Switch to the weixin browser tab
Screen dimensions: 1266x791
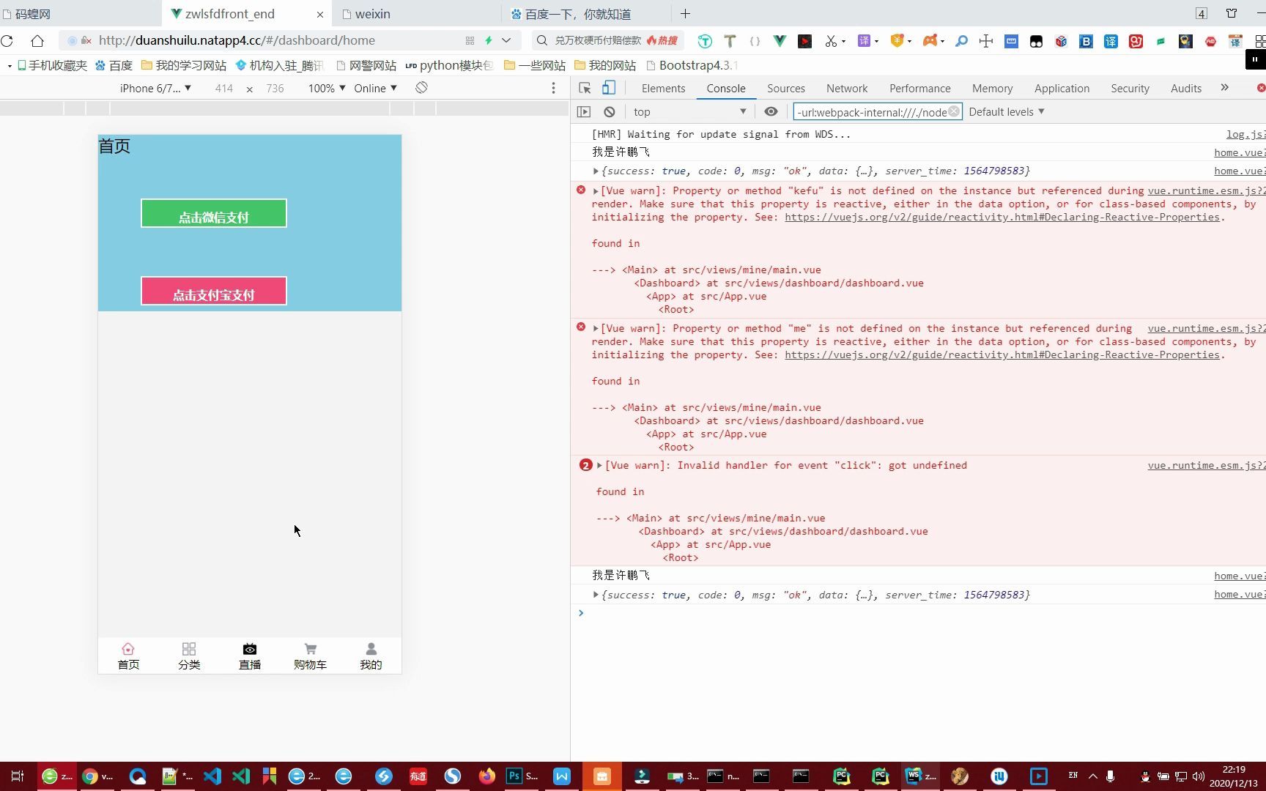click(x=375, y=13)
